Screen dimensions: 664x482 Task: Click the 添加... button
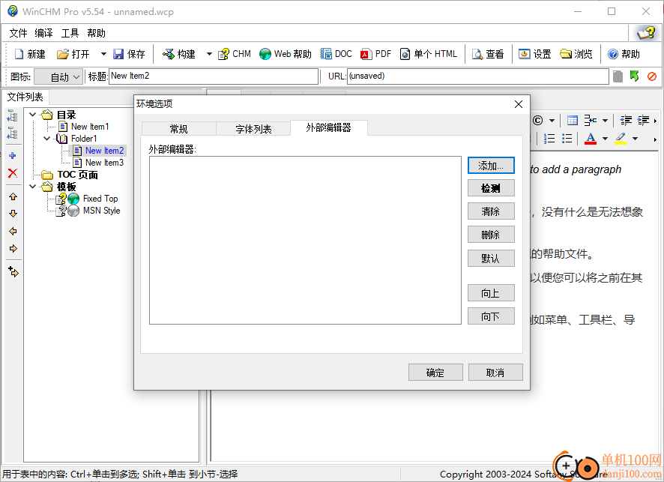pos(491,165)
